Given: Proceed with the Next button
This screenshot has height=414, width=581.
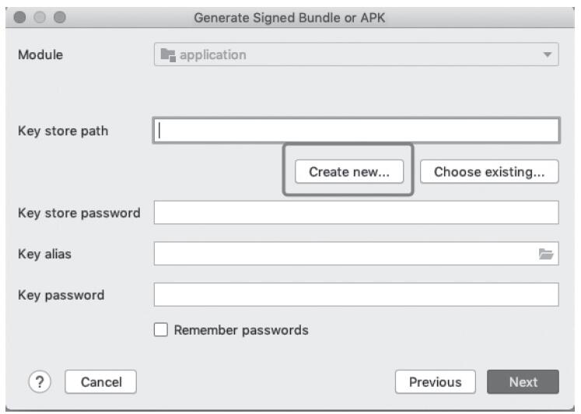Looking at the screenshot, I should click(523, 382).
